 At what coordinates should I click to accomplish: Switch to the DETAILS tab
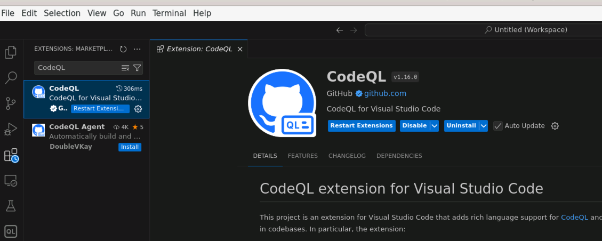coord(265,156)
